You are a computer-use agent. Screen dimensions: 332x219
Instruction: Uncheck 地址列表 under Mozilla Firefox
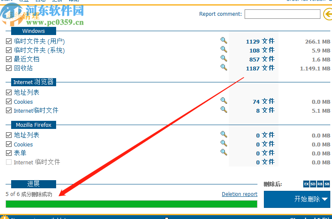[9, 135]
